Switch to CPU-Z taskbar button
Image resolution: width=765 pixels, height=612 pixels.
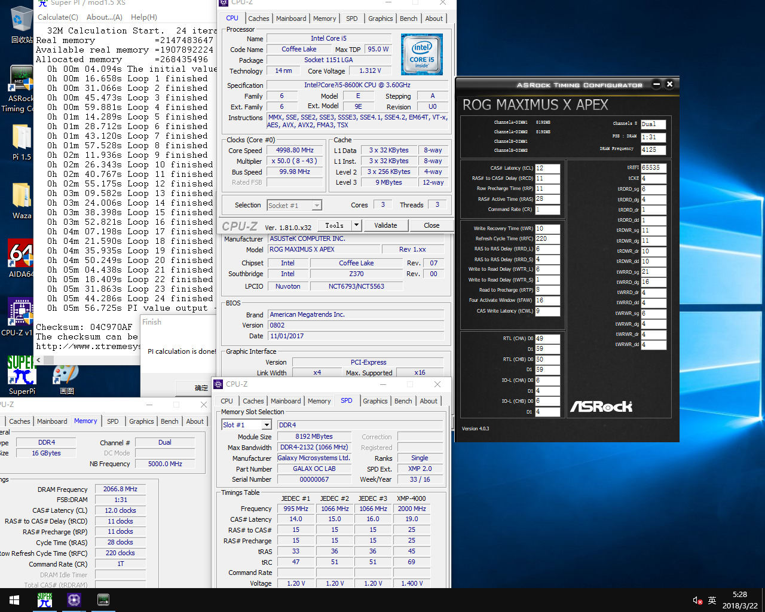(74, 600)
